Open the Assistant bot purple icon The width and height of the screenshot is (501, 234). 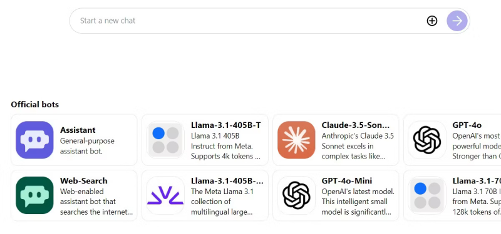point(34,140)
